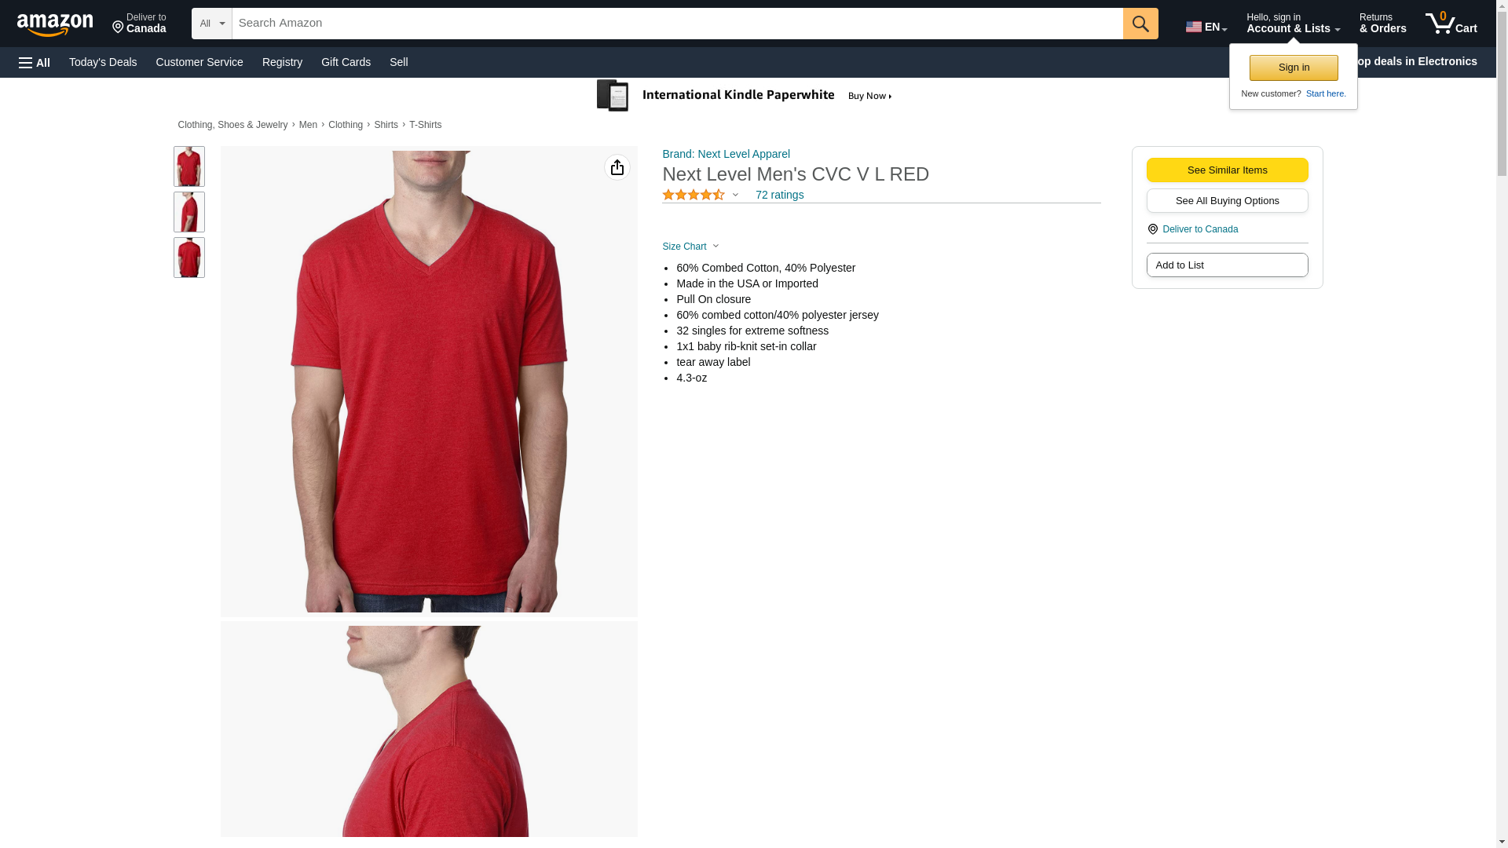Expand Account & Lists menu
The image size is (1508, 848).
pyautogui.click(x=1293, y=24)
